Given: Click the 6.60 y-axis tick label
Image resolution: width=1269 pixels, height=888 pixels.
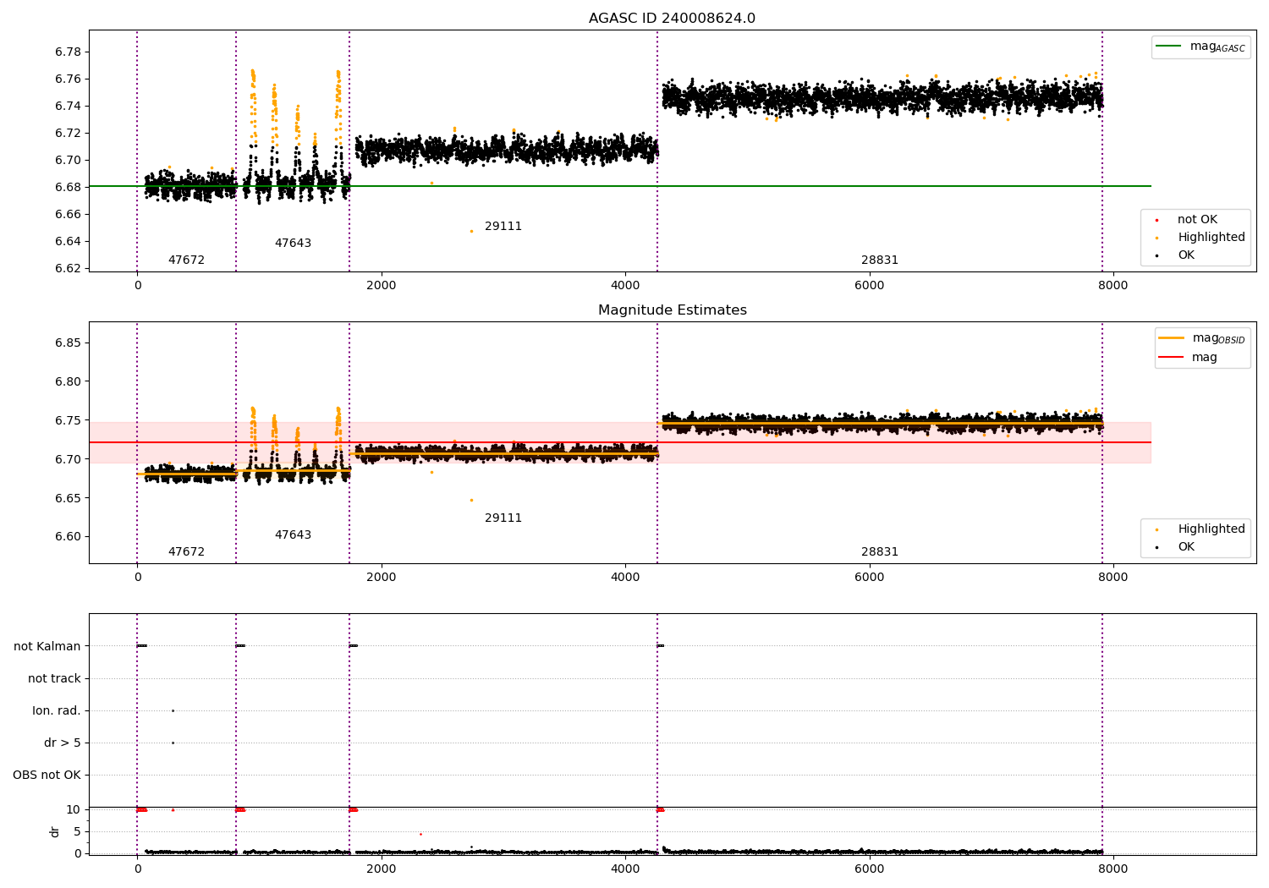Looking at the screenshot, I should [68, 537].
